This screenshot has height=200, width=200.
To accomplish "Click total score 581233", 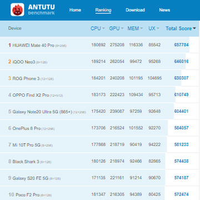I will 181,144.
